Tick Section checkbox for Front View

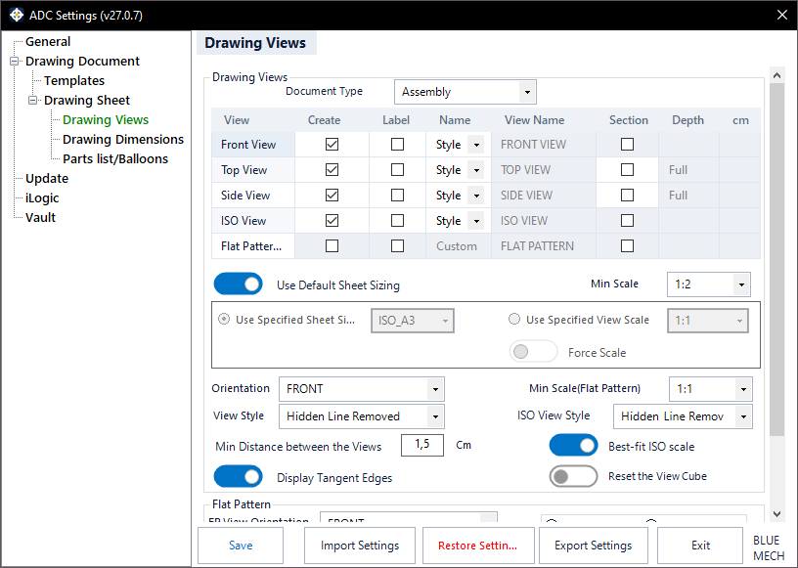coord(628,145)
